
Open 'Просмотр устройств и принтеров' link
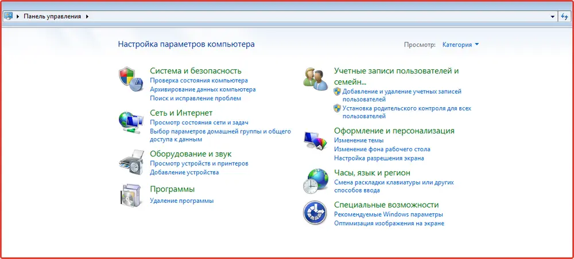[x=199, y=163]
